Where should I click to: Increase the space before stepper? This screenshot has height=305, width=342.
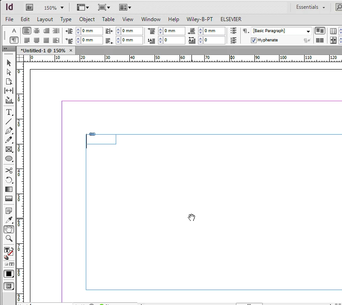[160, 29]
